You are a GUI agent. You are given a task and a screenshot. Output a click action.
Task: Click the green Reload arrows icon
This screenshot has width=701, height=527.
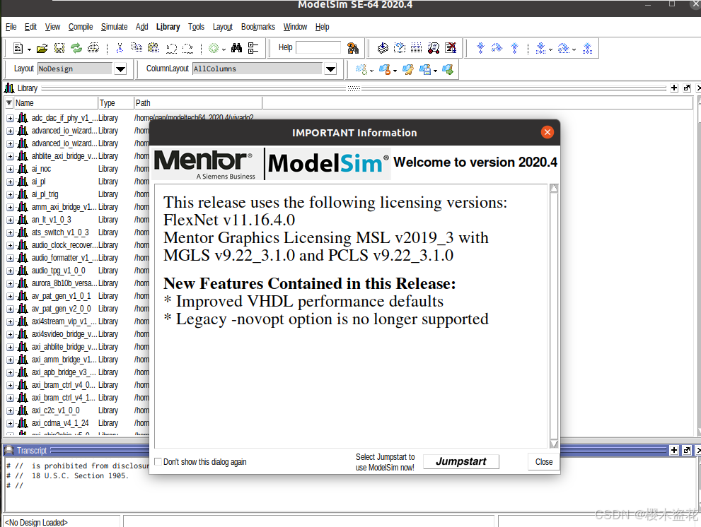coord(76,48)
